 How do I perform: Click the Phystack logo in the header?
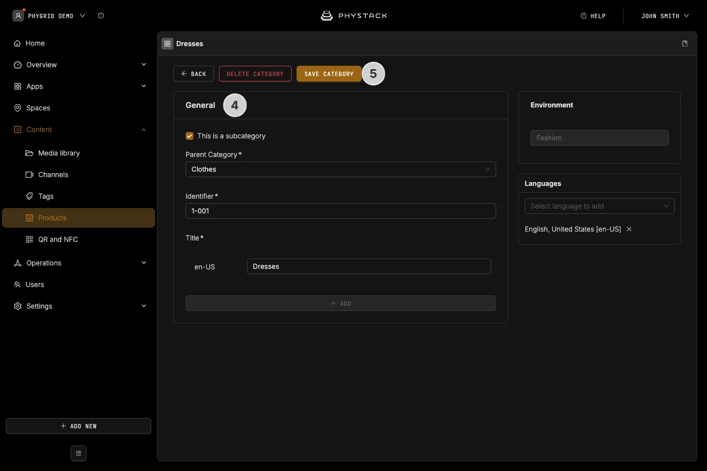pos(353,16)
